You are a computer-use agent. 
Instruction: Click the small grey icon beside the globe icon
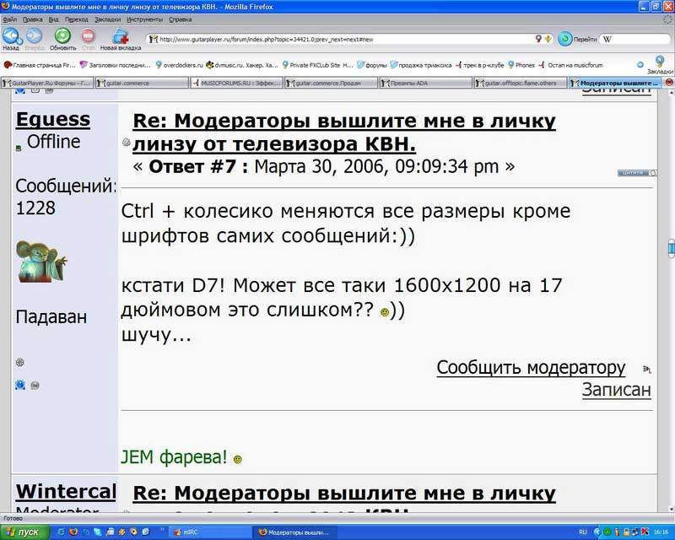35,386
